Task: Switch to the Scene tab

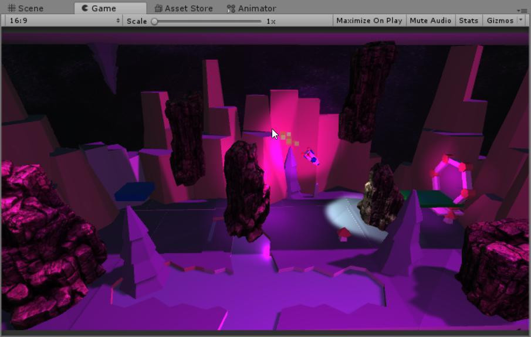Action: click(x=26, y=8)
